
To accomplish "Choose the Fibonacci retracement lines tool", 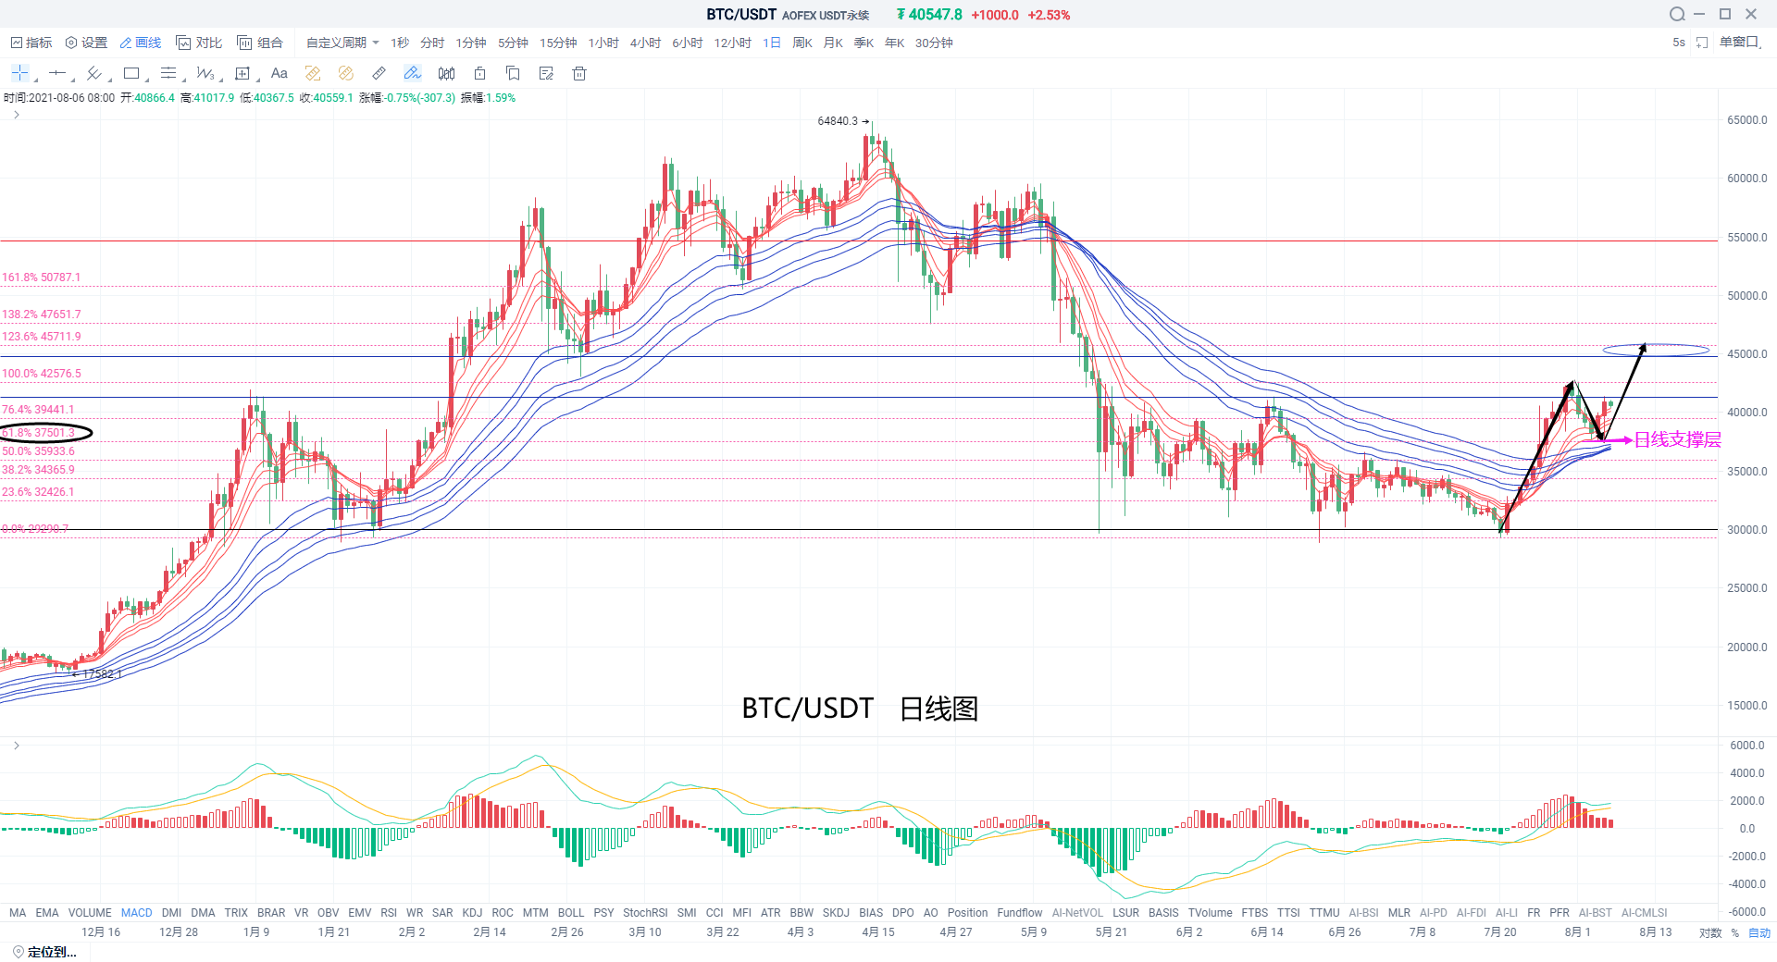I will point(168,73).
